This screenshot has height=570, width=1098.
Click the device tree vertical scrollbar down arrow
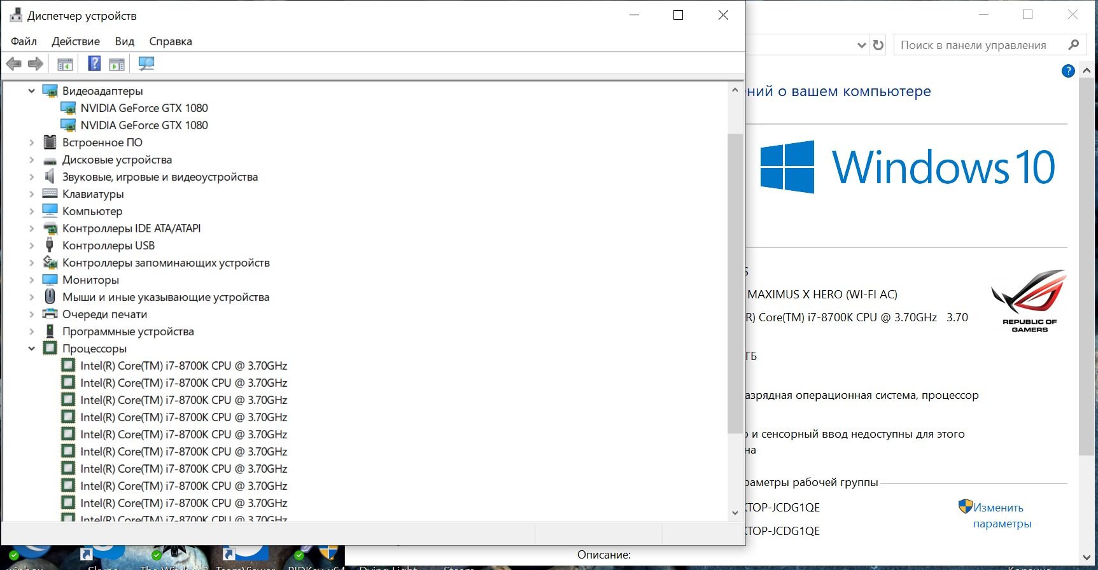(735, 513)
